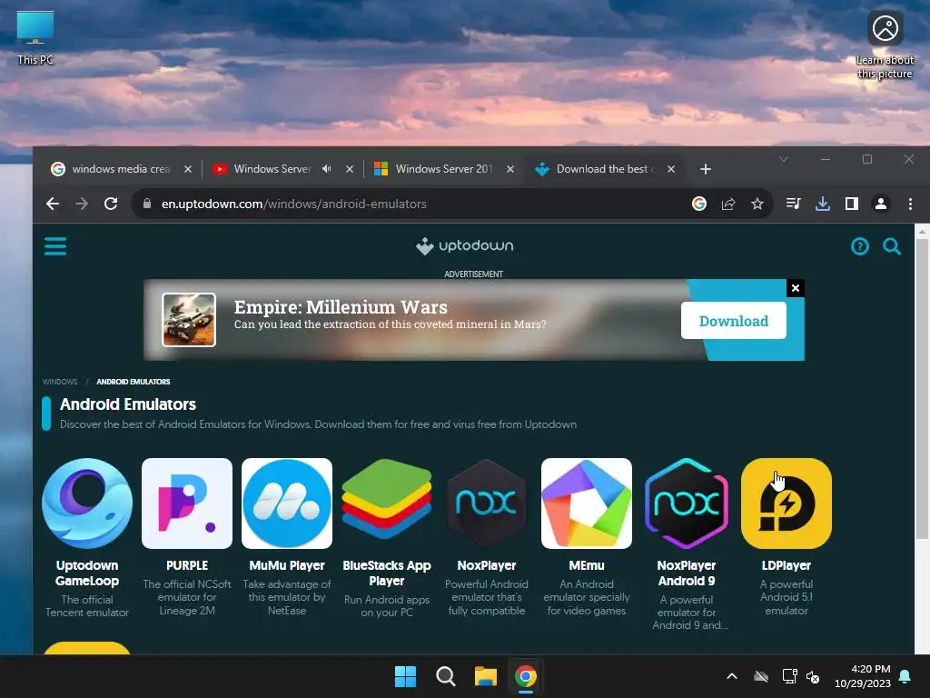Screen dimensions: 930x698
Task: Click the LDPlayer title text
Action: click(787, 565)
